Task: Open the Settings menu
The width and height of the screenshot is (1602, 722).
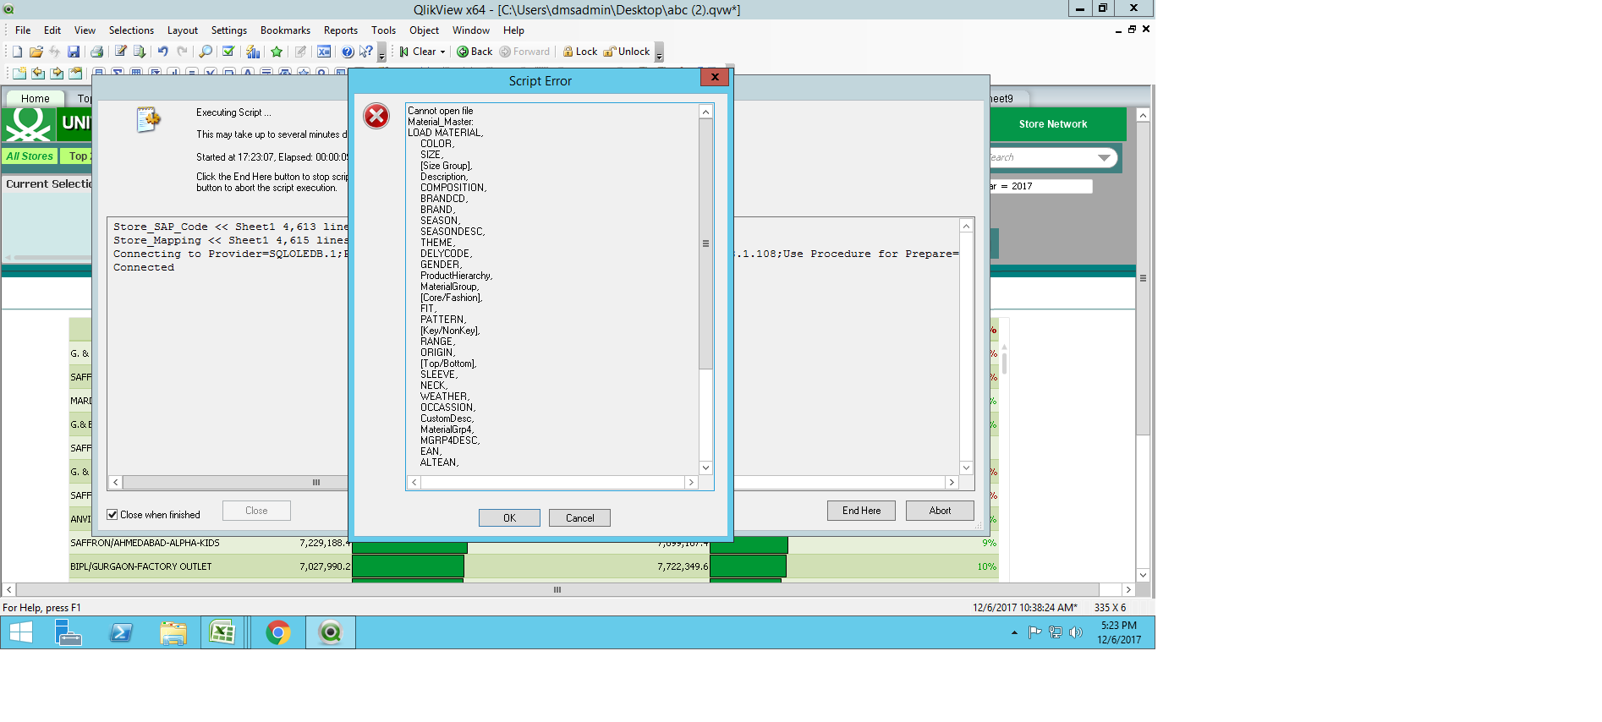Action: click(228, 30)
